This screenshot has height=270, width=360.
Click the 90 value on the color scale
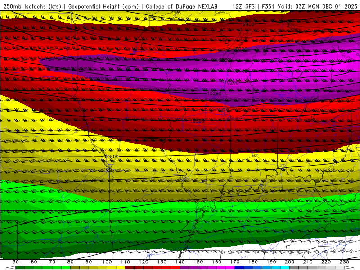coord(89,262)
